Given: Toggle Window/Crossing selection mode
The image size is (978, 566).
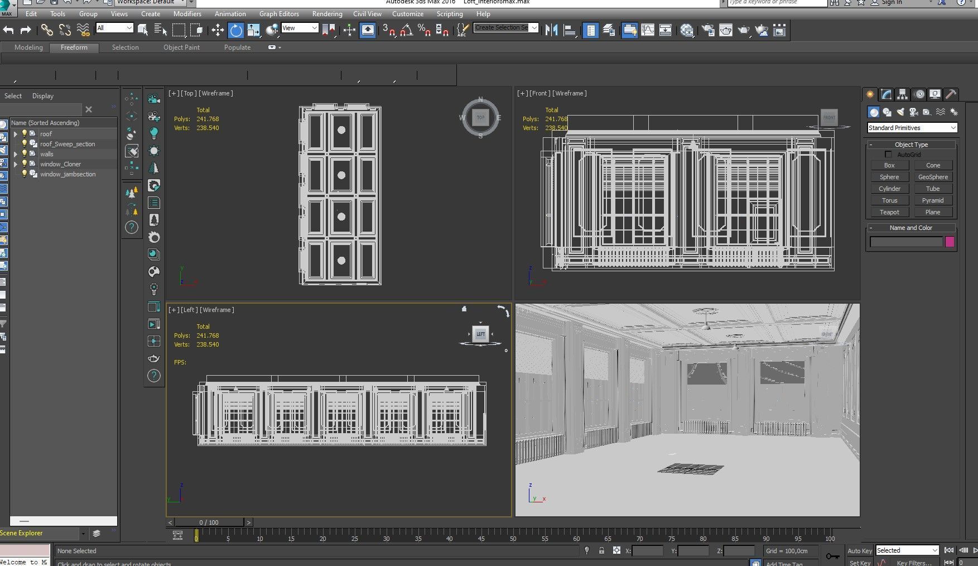Looking at the screenshot, I should pos(196,30).
